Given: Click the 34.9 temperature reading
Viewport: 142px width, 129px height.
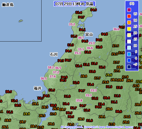Looking at the screenshot, I should (64, 77).
